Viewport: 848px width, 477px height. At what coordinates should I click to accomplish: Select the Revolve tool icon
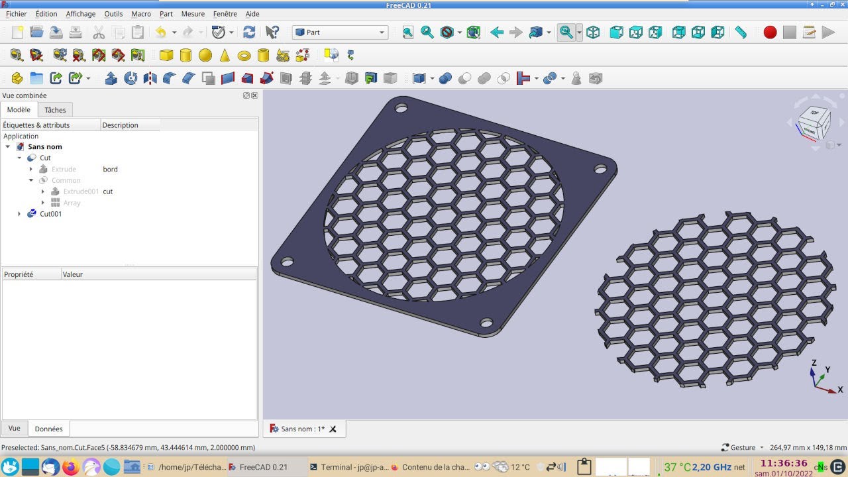click(x=131, y=78)
